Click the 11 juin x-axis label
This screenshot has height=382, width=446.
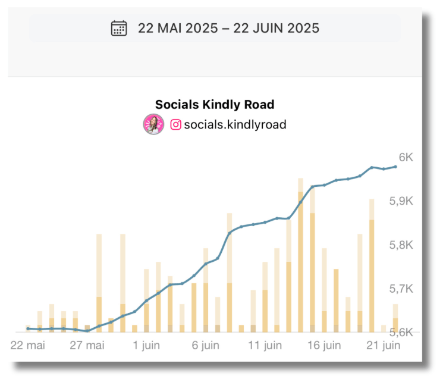(265, 345)
